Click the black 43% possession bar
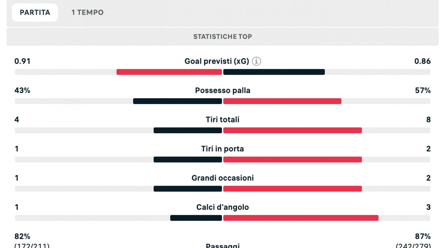The height and width of the screenshot is (248, 442). (177, 101)
